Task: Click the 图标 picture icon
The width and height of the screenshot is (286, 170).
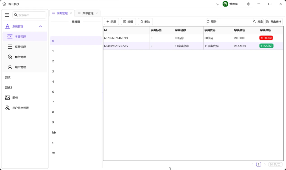Action: click(7, 98)
